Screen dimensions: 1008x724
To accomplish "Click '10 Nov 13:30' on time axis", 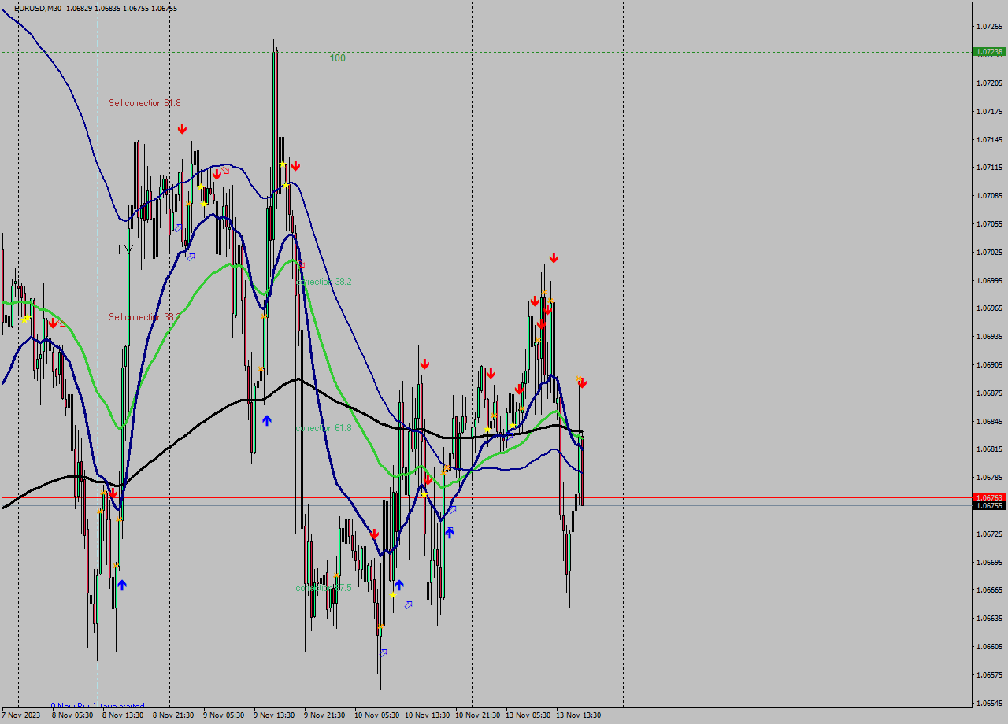I will click(427, 715).
